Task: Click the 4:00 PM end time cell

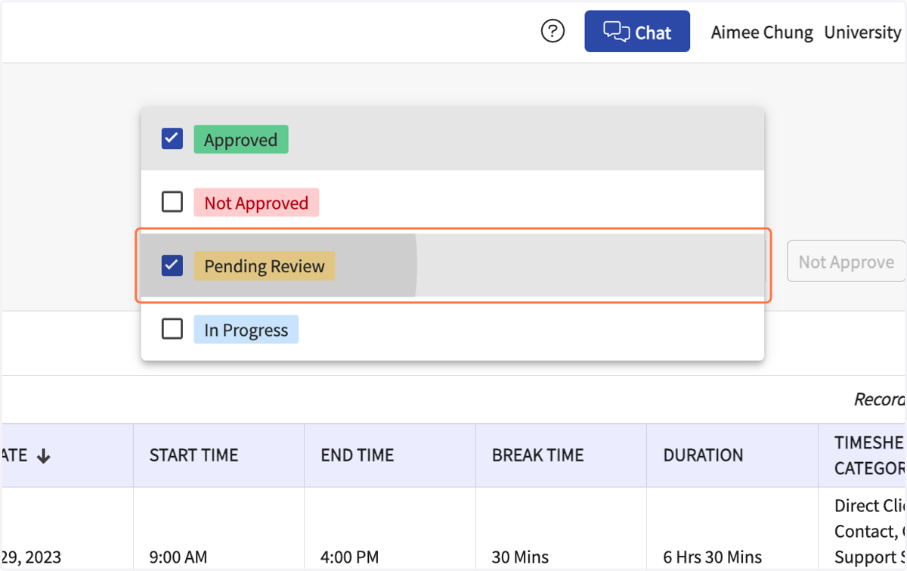Action: [350, 557]
